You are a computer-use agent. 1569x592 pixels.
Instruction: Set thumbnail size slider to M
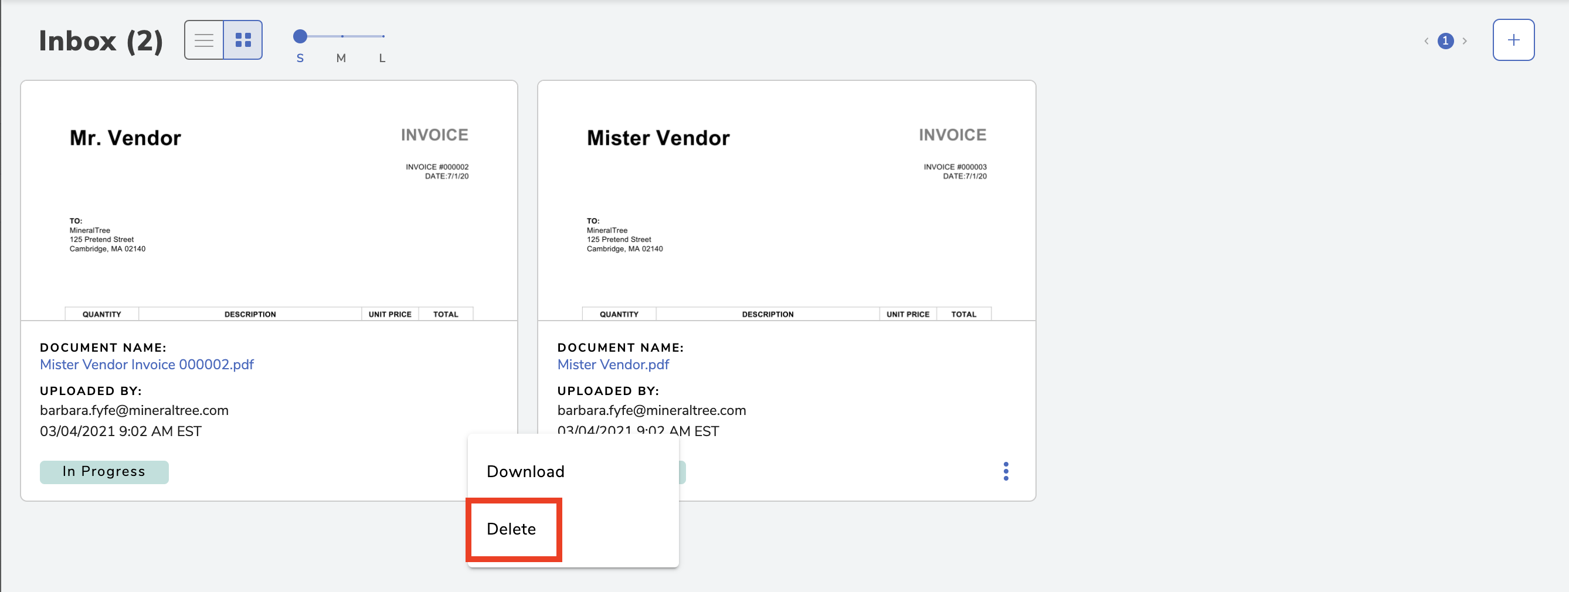342,37
